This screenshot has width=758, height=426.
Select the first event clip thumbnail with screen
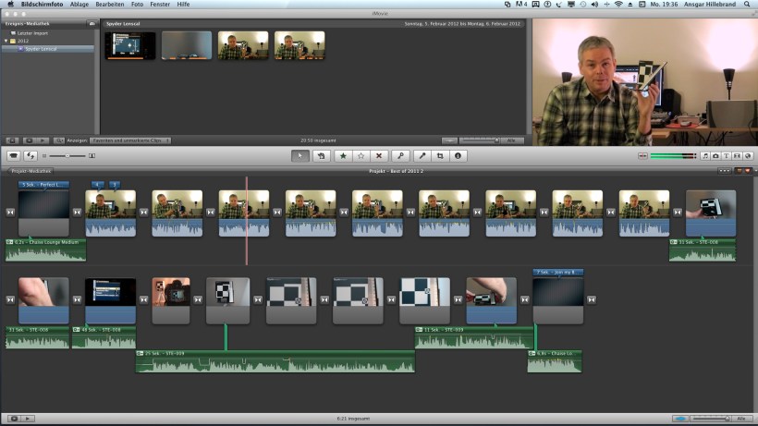pos(130,45)
